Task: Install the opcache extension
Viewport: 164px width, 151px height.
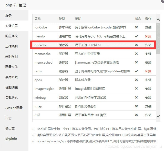Action: [x=148, y=45]
